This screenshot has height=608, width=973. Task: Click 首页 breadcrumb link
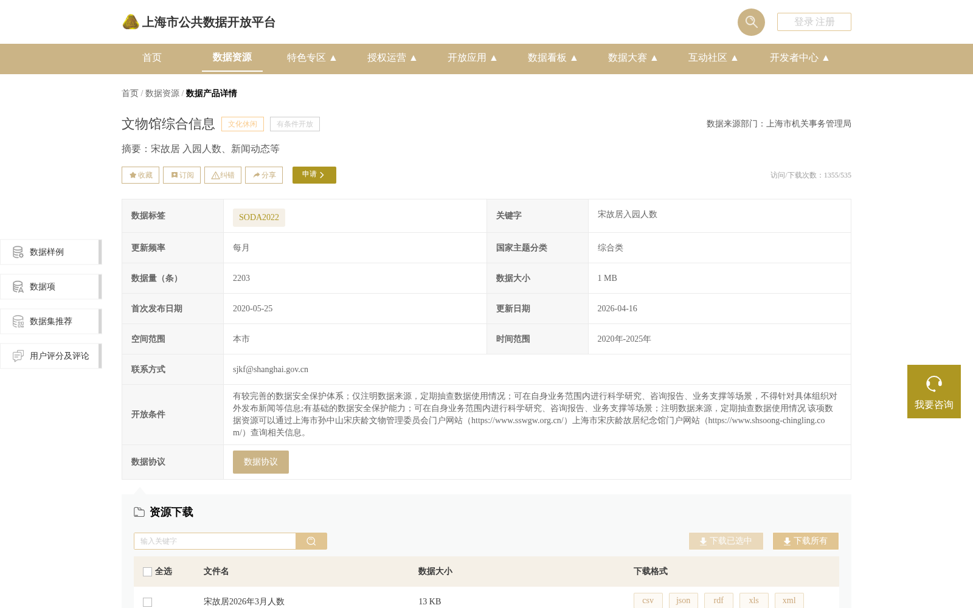(130, 93)
